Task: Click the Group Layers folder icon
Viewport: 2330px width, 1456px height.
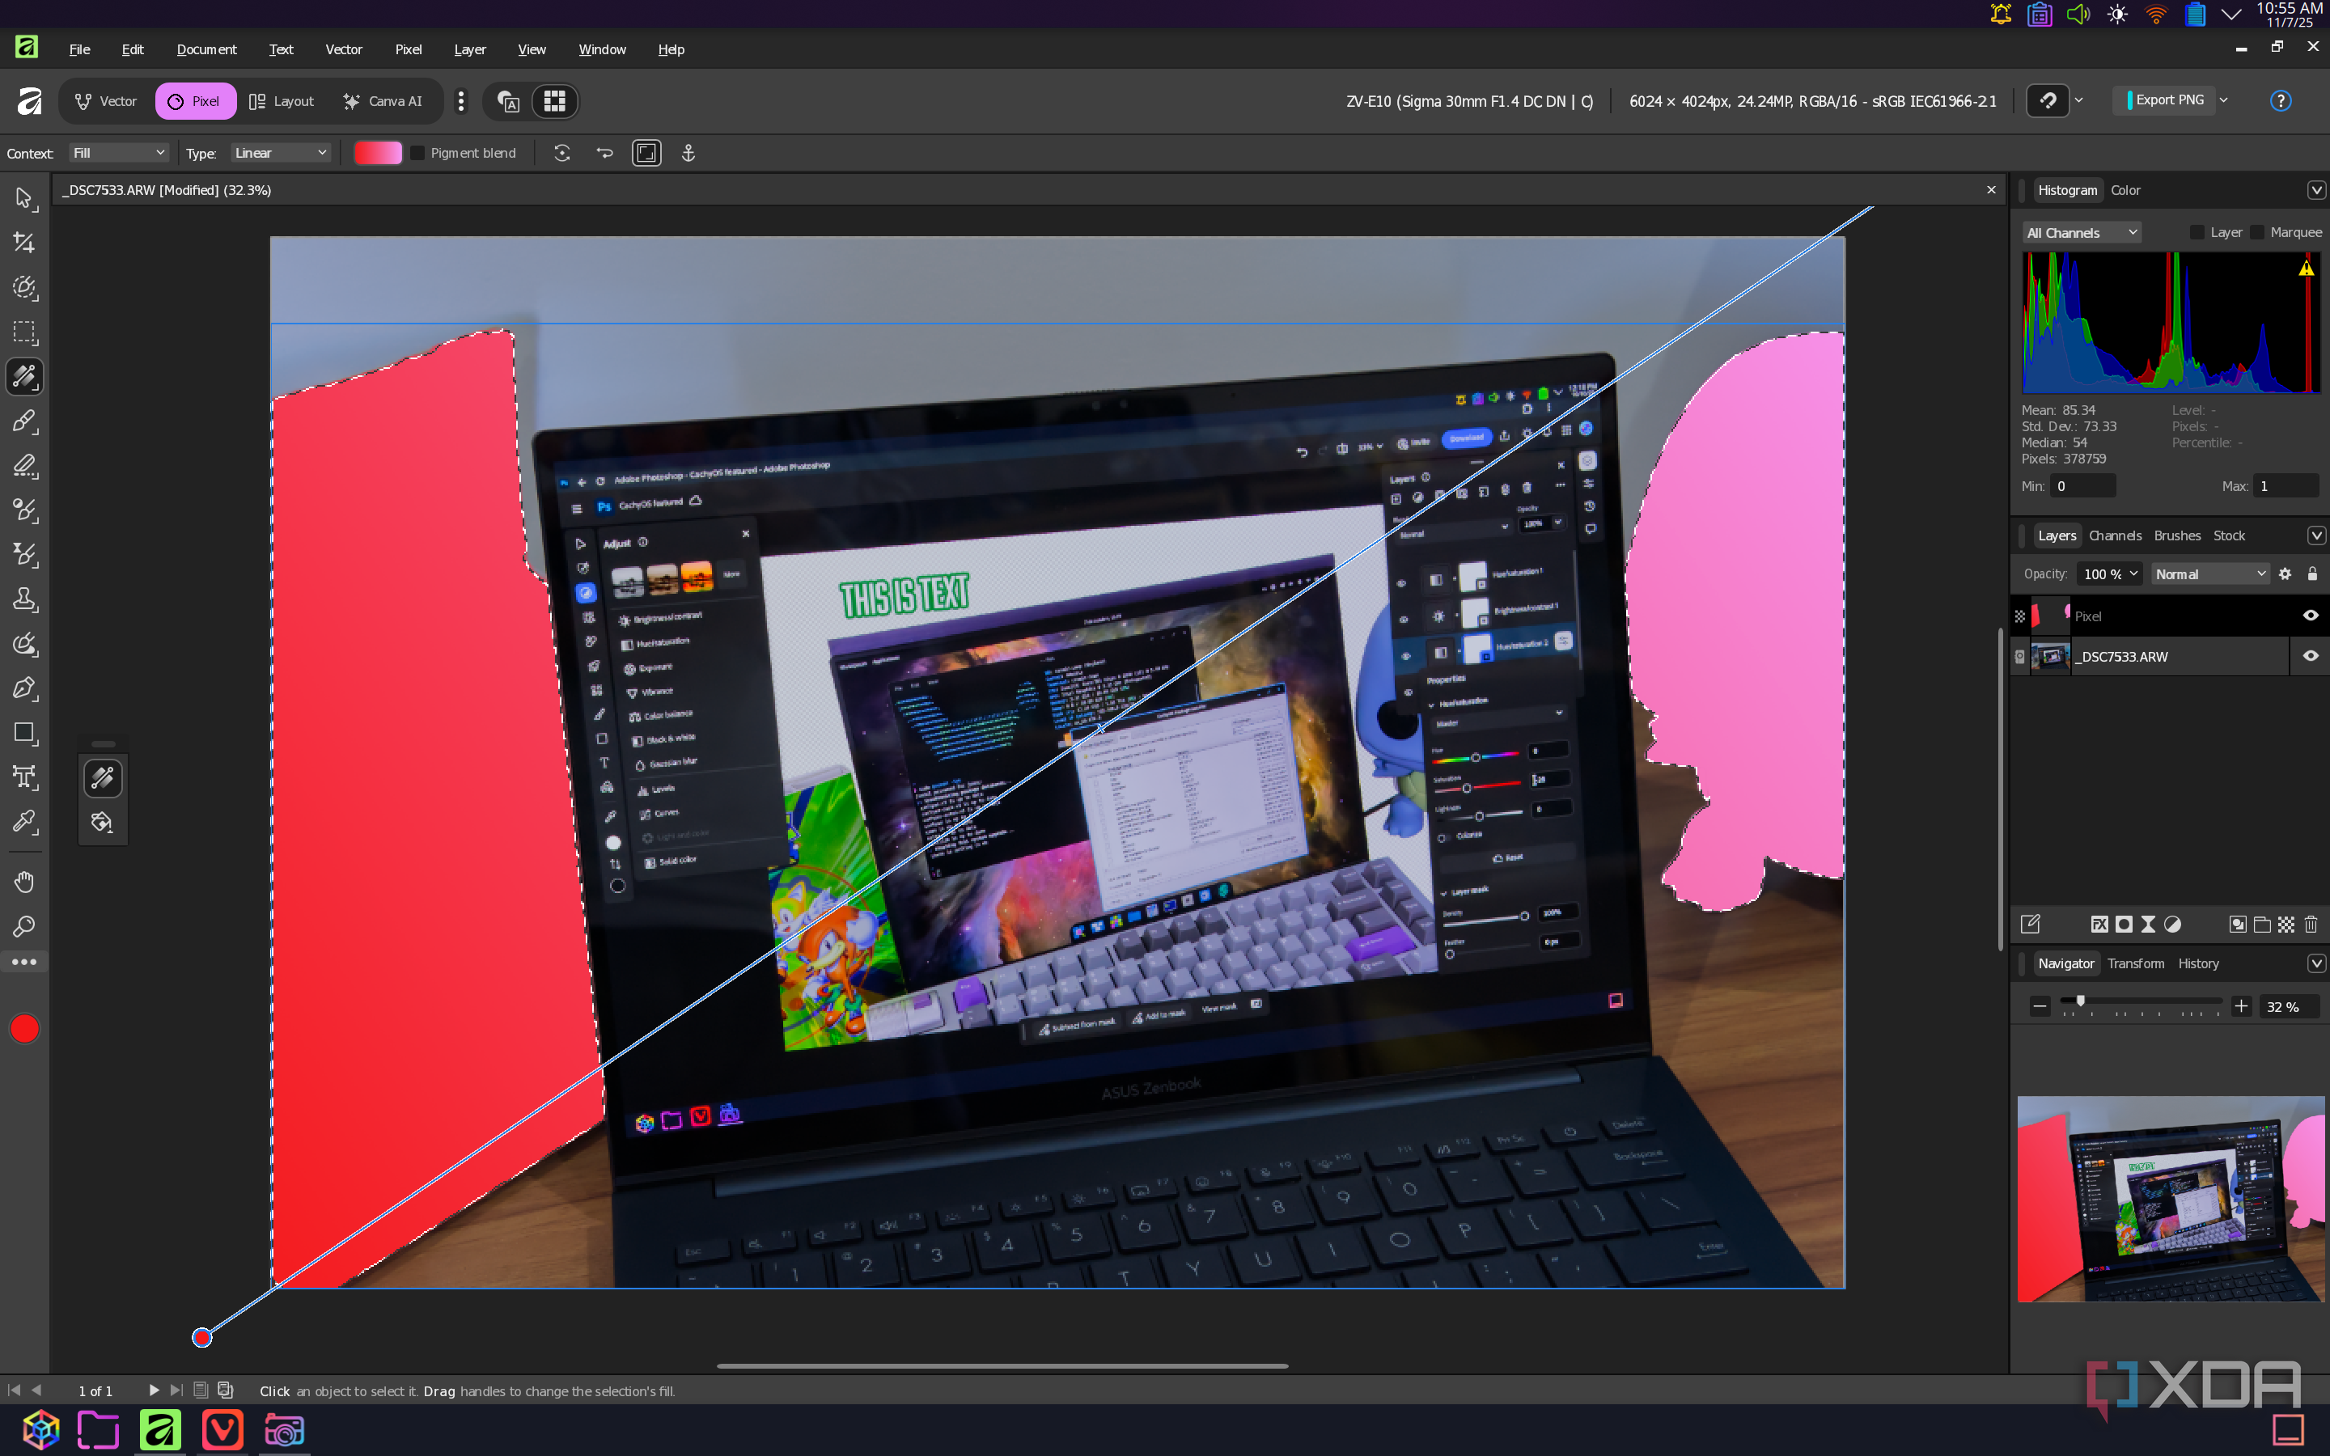Action: pos(2262,925)
